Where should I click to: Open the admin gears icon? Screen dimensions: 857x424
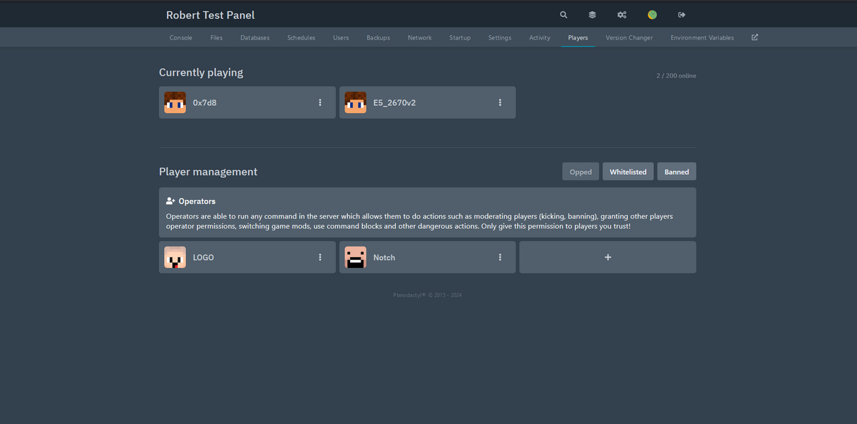pyautogui.click(x=622, y=14)
